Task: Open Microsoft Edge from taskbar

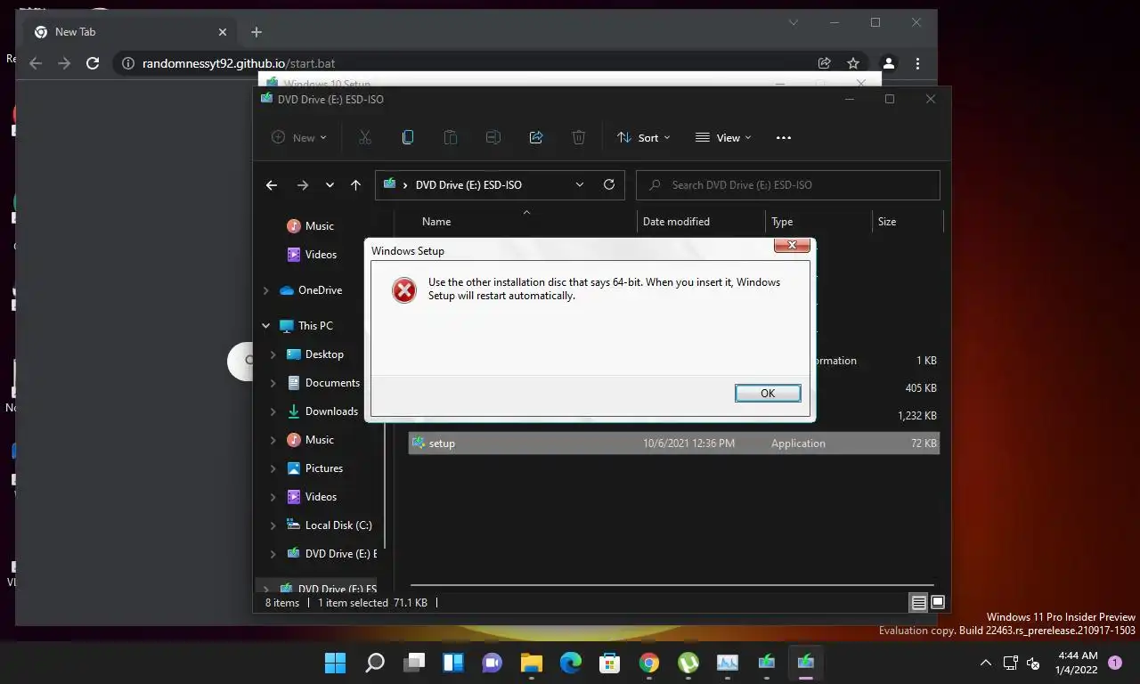Action: point(571,663)
